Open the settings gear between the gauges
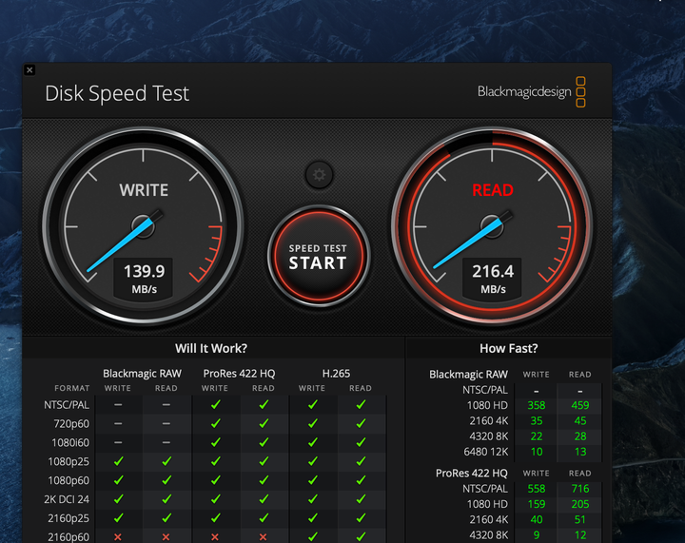Viewport: 685px width, 543px height. (x=319, y=175)
